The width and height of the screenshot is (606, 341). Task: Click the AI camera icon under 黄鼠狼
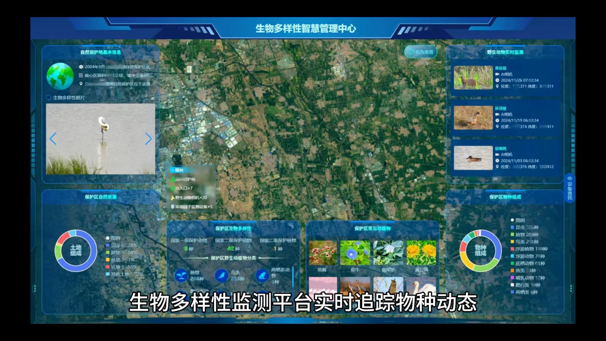click(497, 74)
